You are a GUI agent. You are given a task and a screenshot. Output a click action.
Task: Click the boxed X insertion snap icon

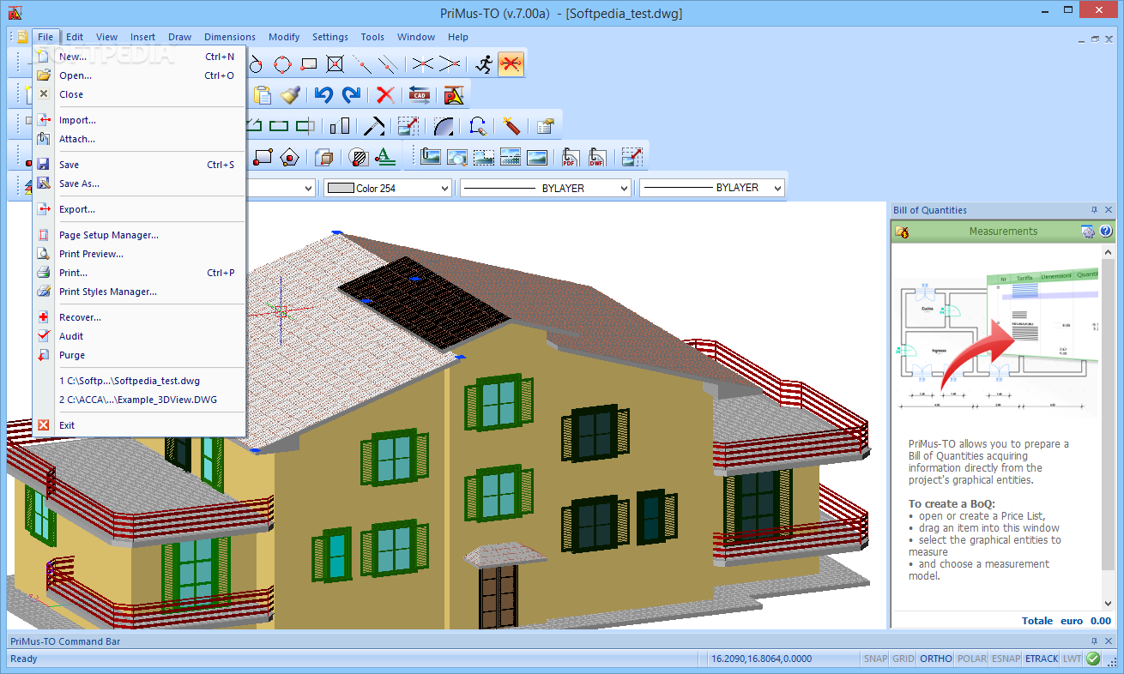(x=335, y=63)
